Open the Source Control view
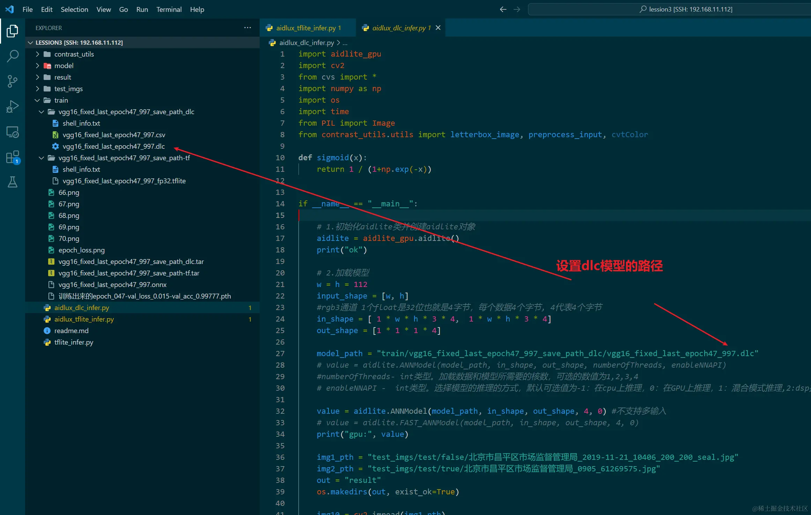The image size is (811, 515). tap(12, 81)
